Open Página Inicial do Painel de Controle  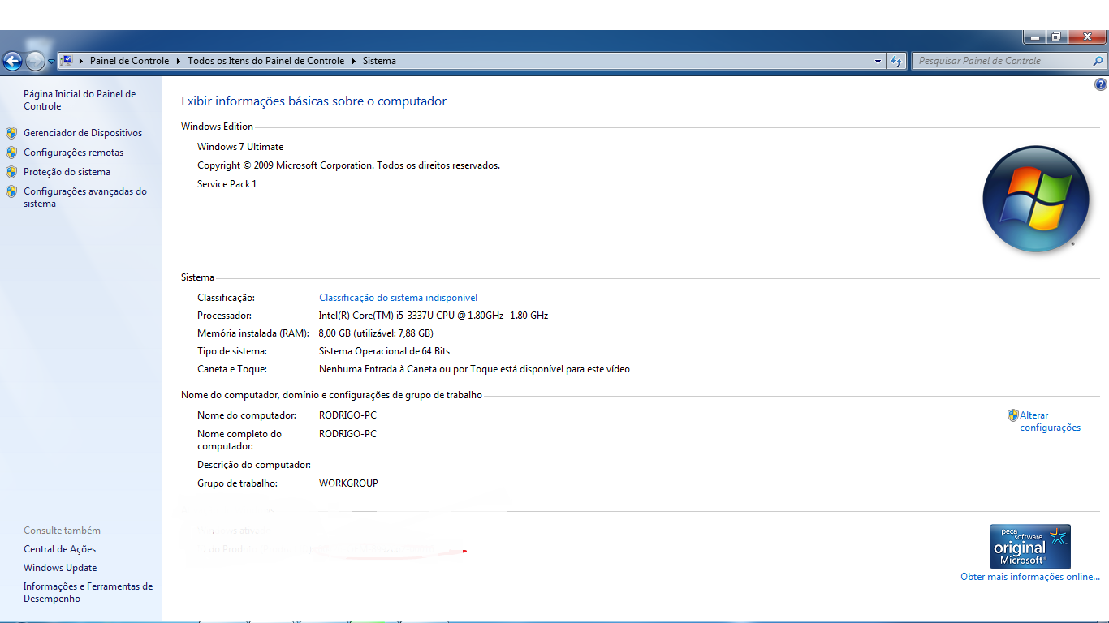pyautogui.click(x=80, y=100)
